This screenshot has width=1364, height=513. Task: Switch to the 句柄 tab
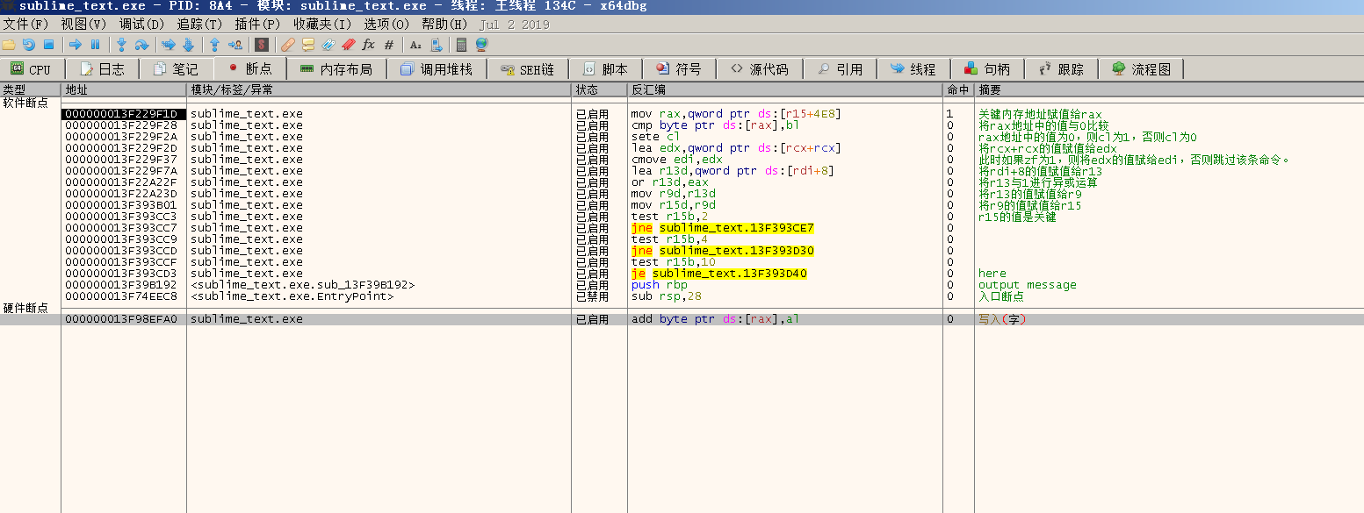click(987, 69)
